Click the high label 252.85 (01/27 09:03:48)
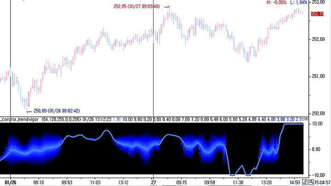The width and height of the screenshot is (331, 186). coord(137,6)
